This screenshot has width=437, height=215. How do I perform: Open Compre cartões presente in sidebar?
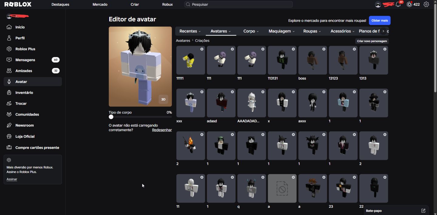[x=33, y=147]
